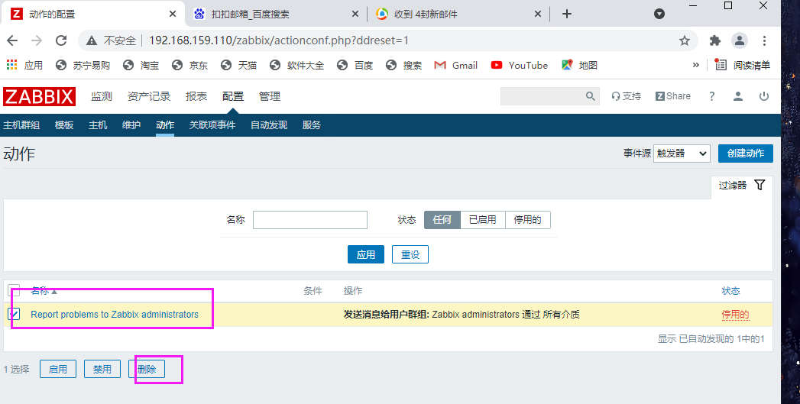
Task: Toggle the select-all header checkbox
Action: (14, 291)
